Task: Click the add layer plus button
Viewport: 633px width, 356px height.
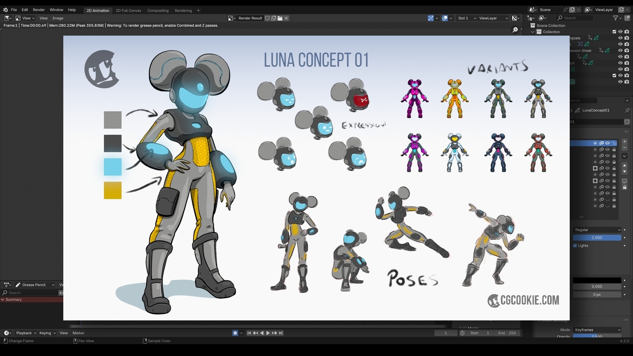Action: 625,141
